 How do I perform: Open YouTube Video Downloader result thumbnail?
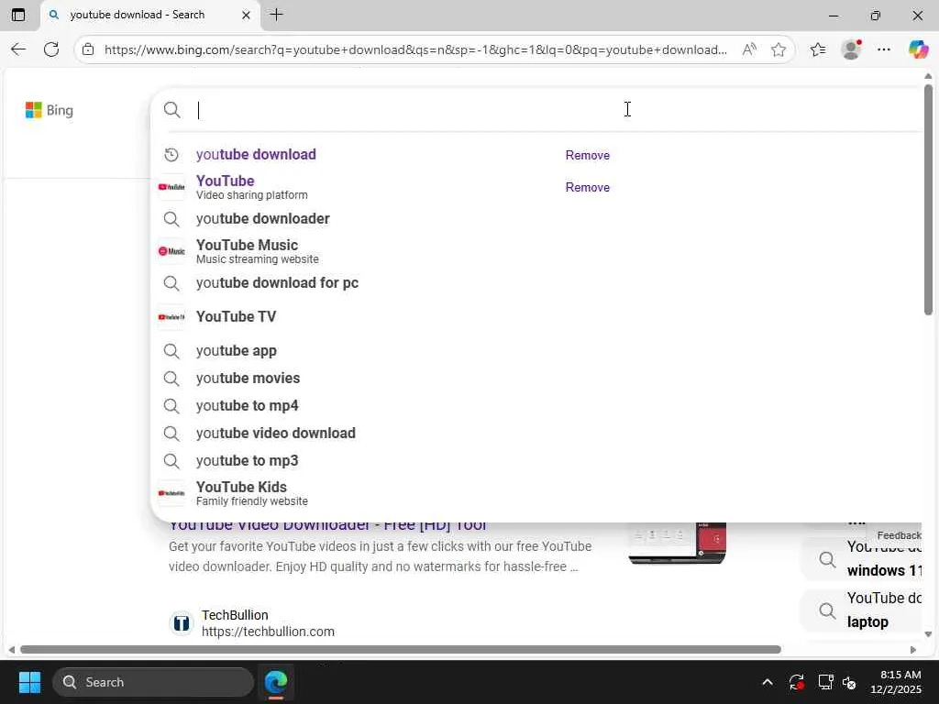point(678,543)
